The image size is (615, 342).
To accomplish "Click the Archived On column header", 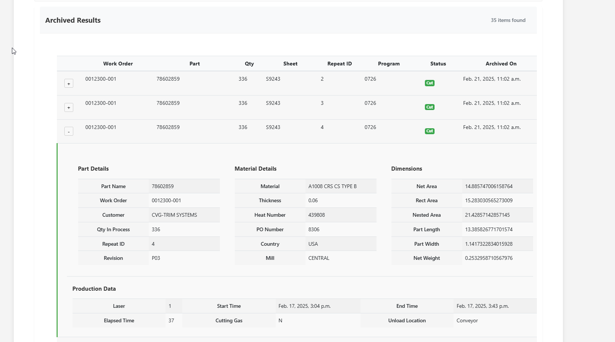I will coord(501,64).
